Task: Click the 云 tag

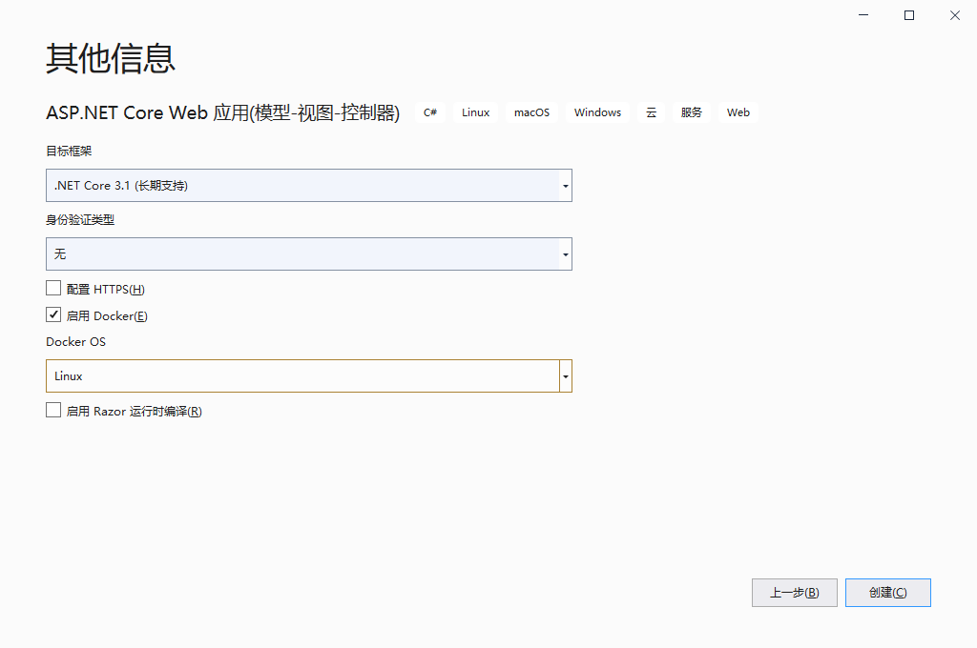Action: pos(651,112)
